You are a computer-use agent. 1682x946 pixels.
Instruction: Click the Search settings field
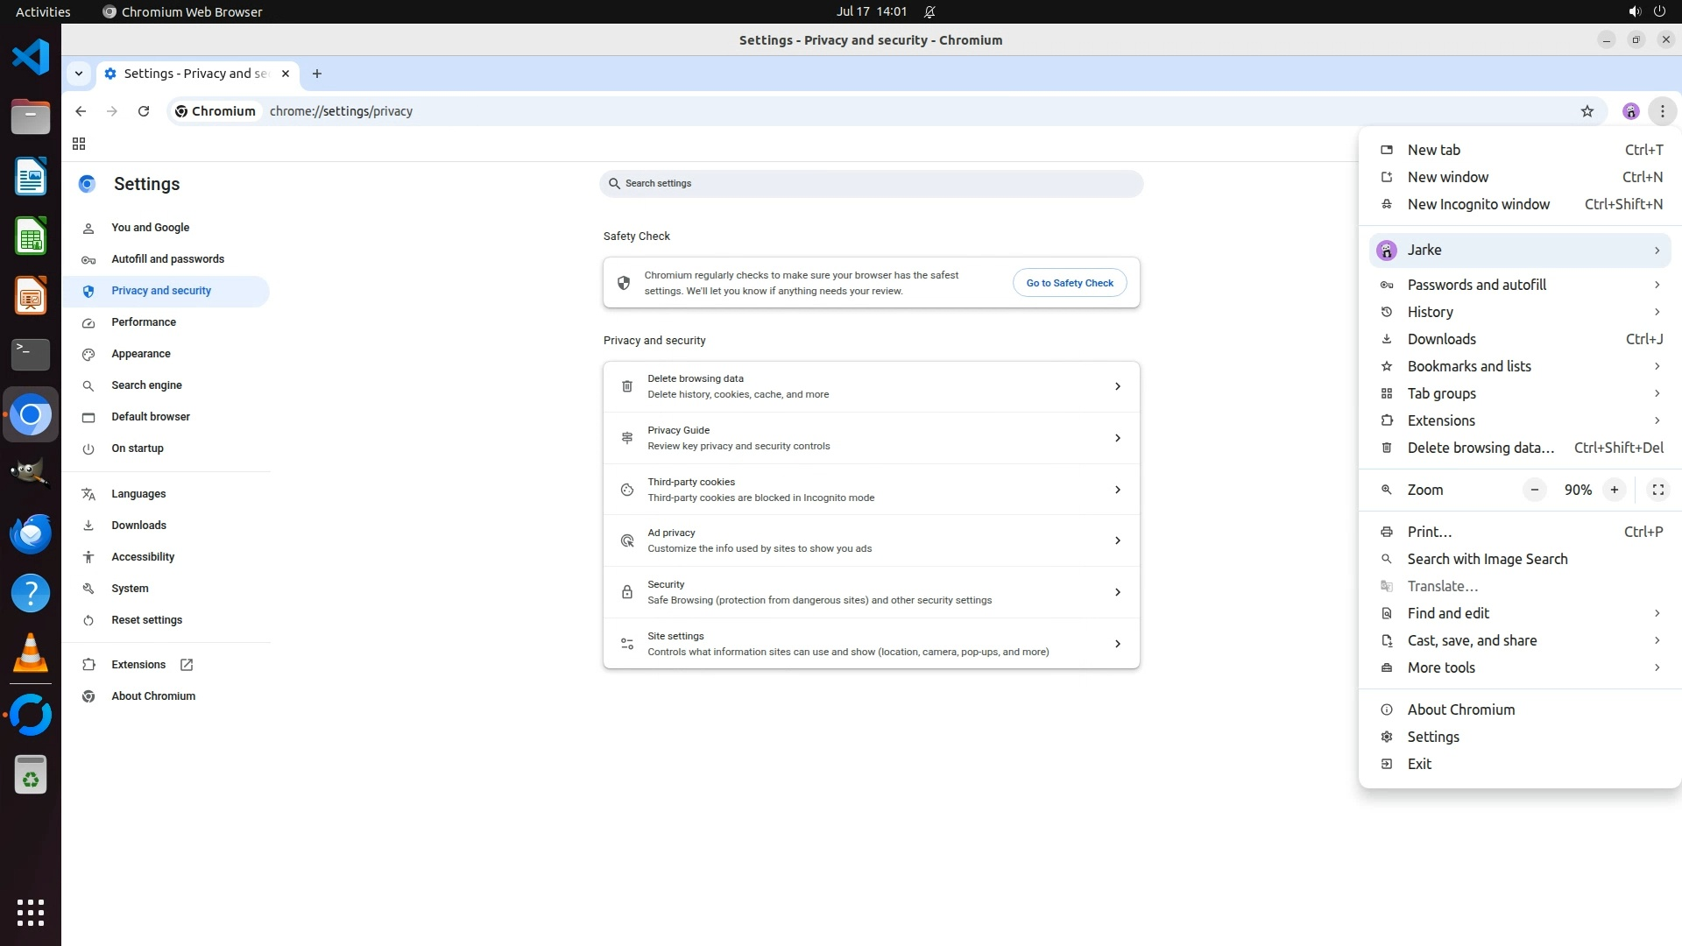click(871, 184)
